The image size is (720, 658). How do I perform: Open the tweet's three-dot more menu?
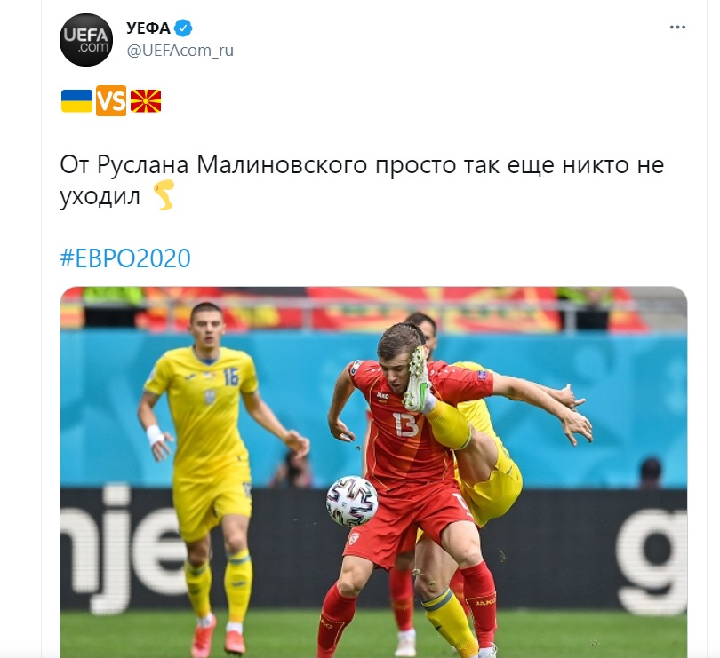677,27
